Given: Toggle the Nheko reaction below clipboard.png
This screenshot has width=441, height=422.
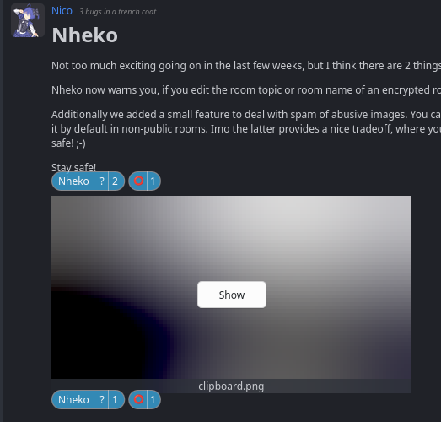Looking at the screenshot, I should (88, 399).
